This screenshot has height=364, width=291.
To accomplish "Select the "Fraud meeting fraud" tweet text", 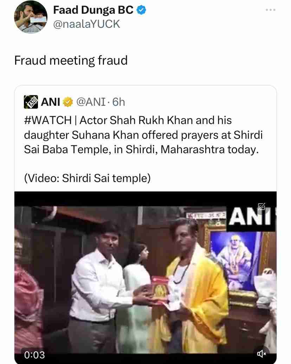I will pyautogui.click(x=71, y=60).
